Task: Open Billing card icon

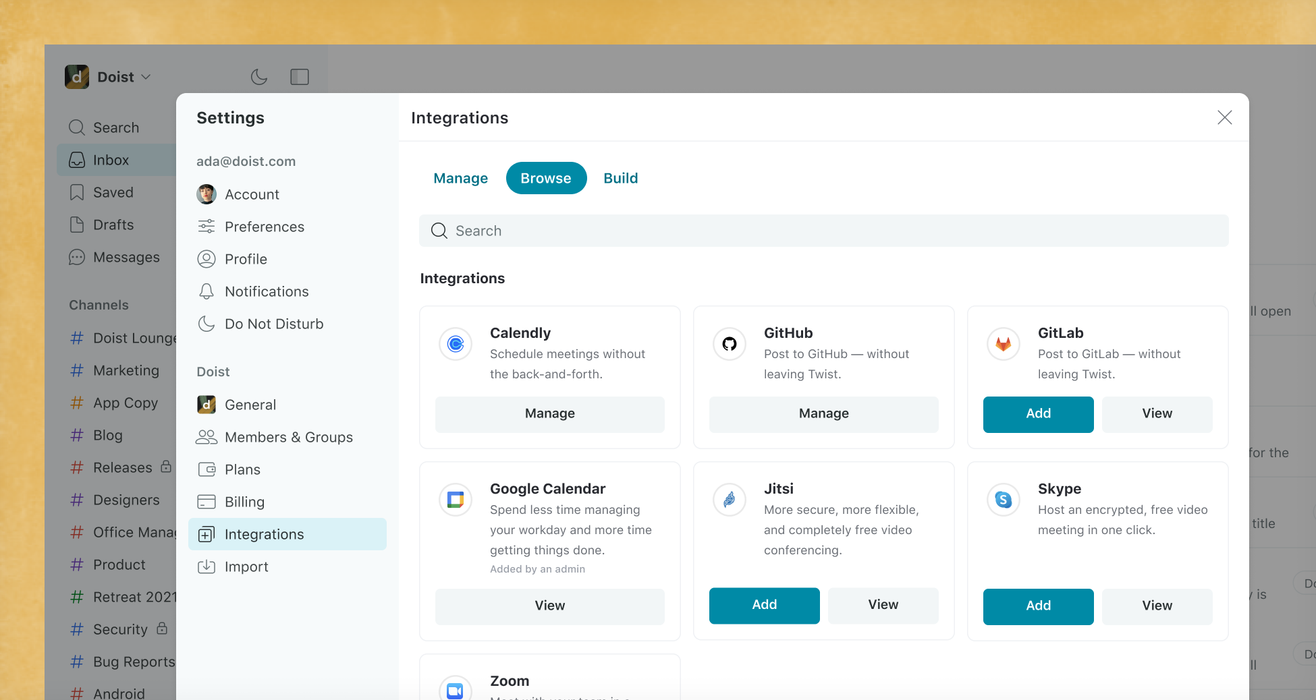Action: (x=207, y=502)
